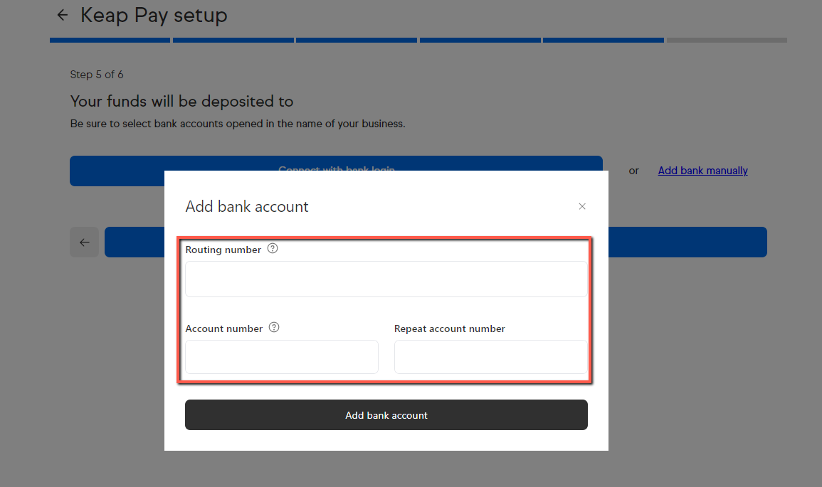822x487 pixels.
Task: Focus the Account number input
Action: click(x=282, y=357)
